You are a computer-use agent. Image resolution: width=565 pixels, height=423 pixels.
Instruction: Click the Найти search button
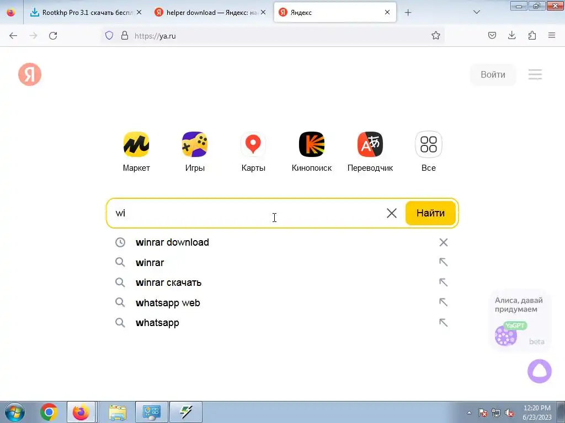coord(430,213)
